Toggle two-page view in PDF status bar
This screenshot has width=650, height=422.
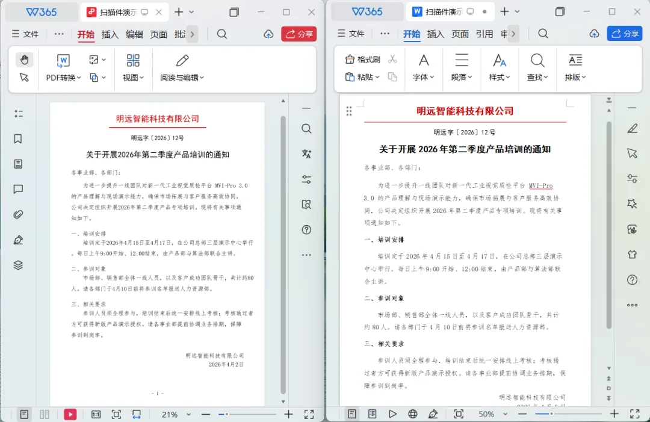(45, 414)
